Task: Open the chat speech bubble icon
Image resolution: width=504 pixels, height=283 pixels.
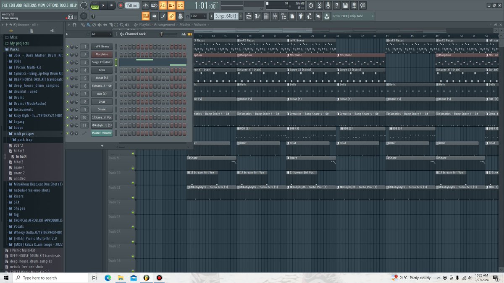Action: point(363,5)
